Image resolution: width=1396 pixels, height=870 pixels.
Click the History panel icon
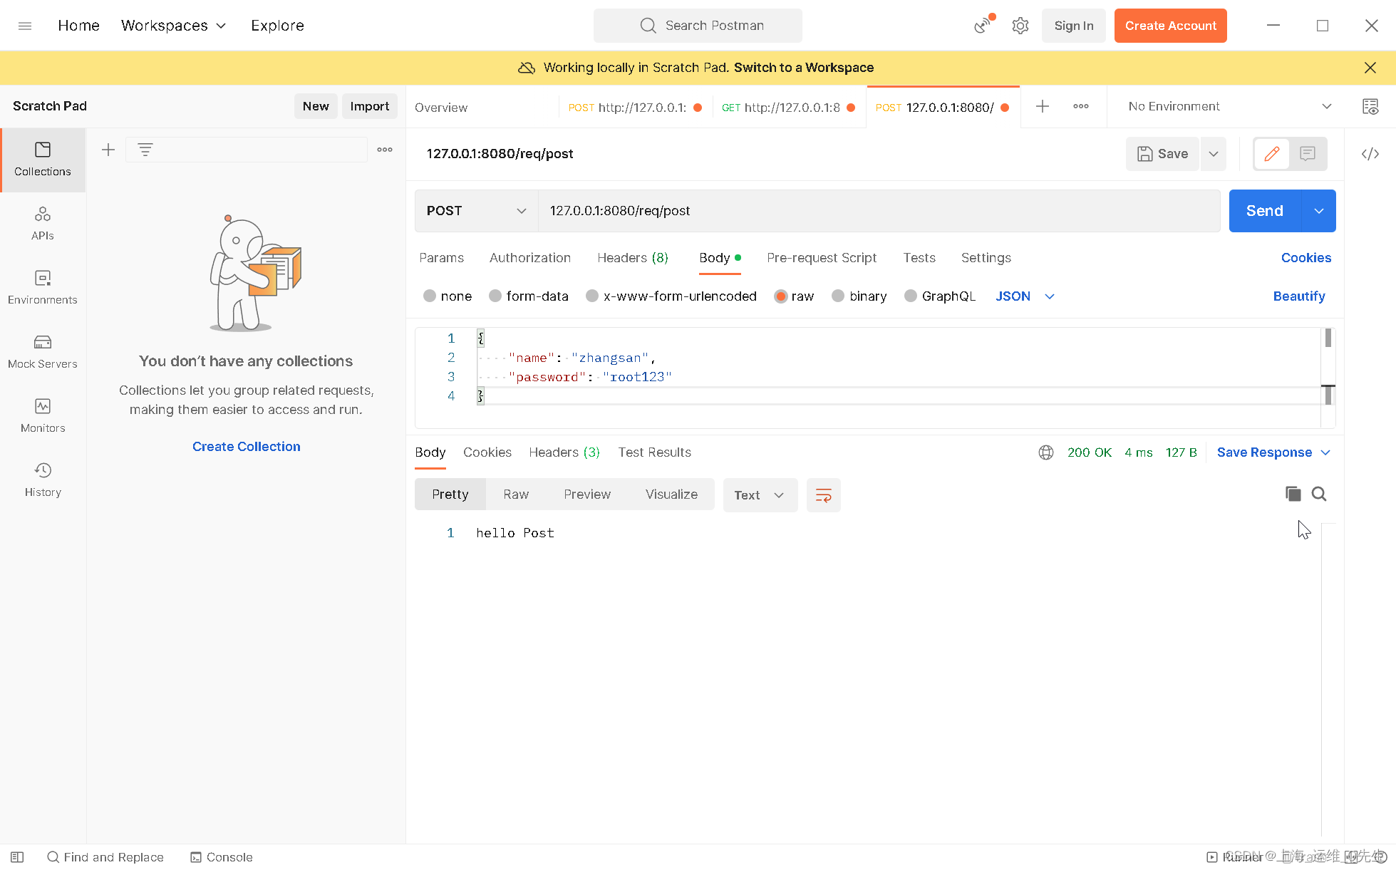[x=42, y=477]
